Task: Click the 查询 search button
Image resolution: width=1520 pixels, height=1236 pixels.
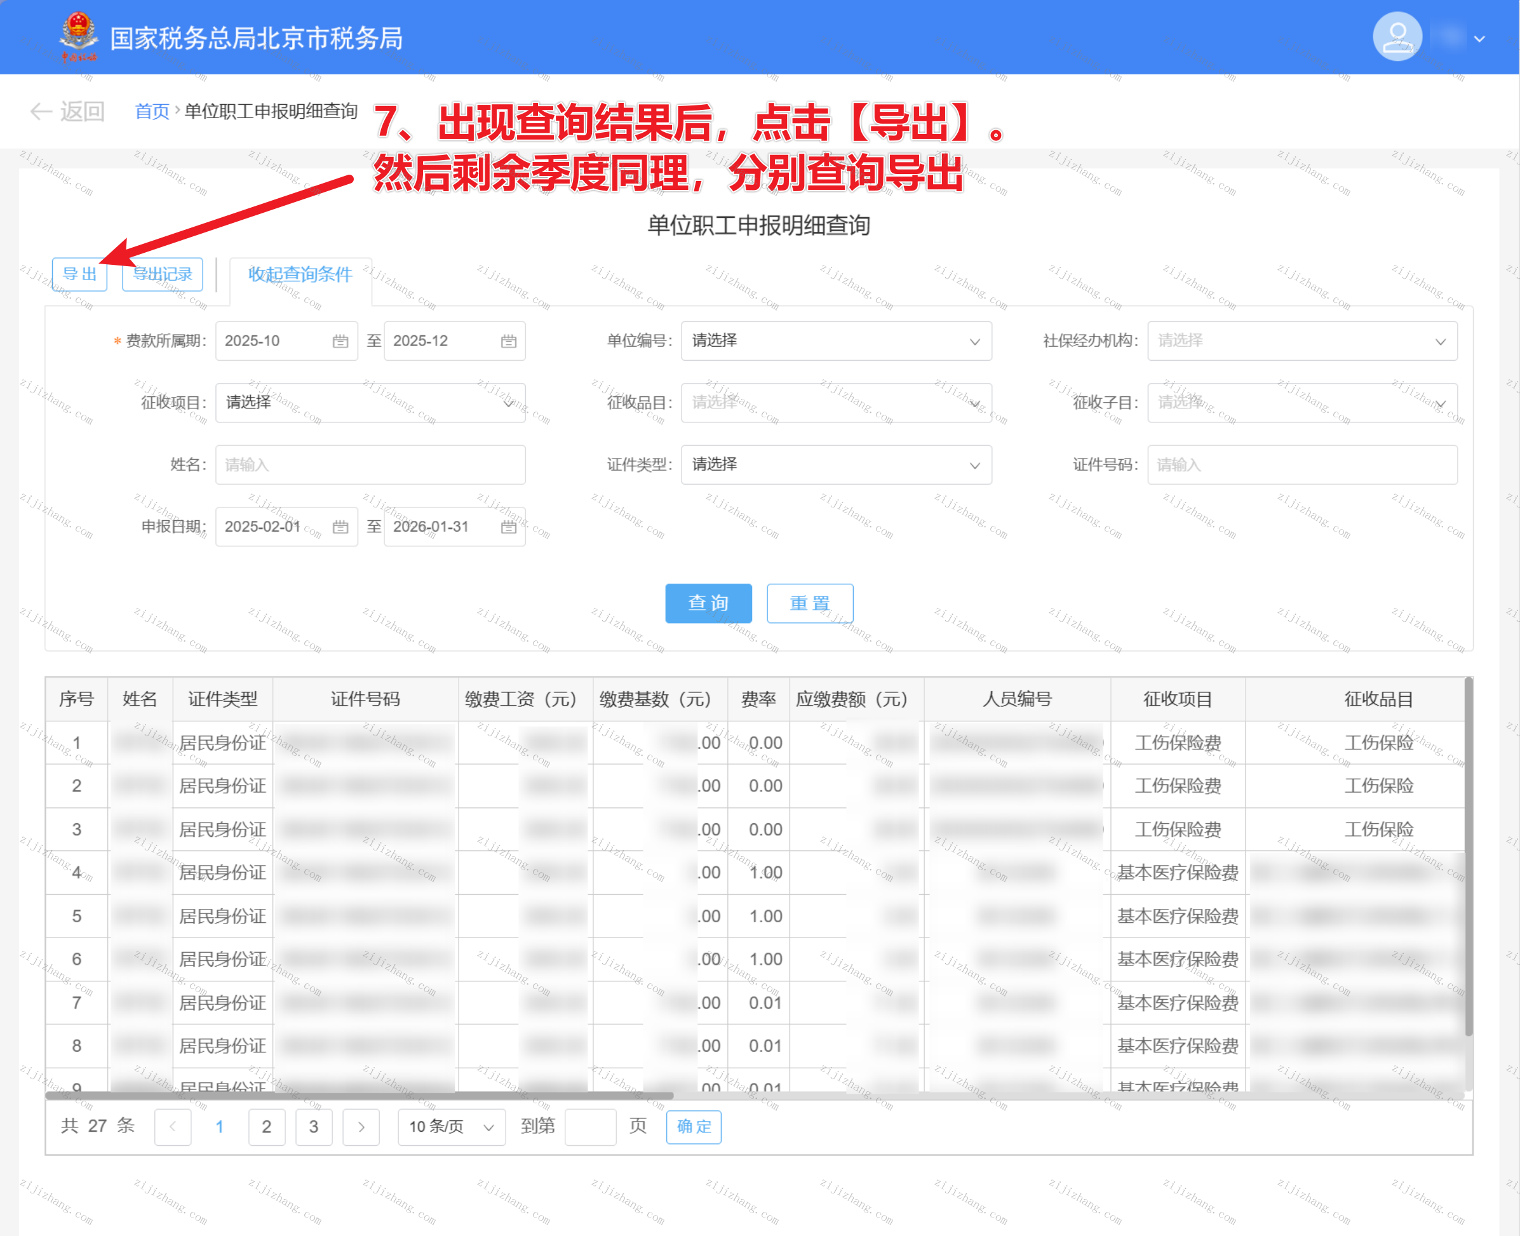Action: (708, 603)
